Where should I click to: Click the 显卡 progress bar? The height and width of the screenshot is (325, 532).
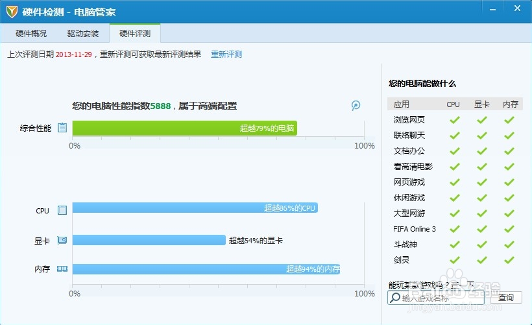pyautogui.click(x=149, y=240)
